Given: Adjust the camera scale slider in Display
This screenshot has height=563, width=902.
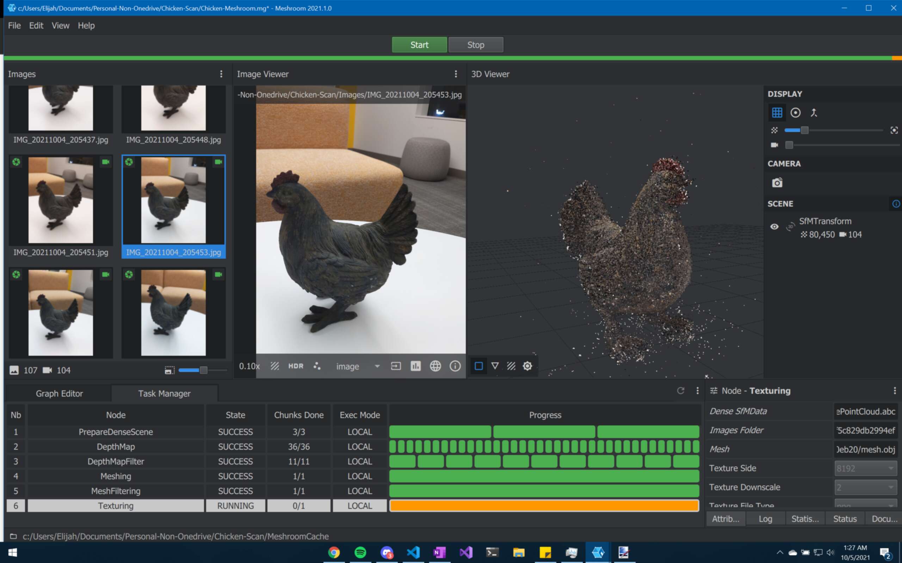Looking at the screenshot, I should point(842,145).
